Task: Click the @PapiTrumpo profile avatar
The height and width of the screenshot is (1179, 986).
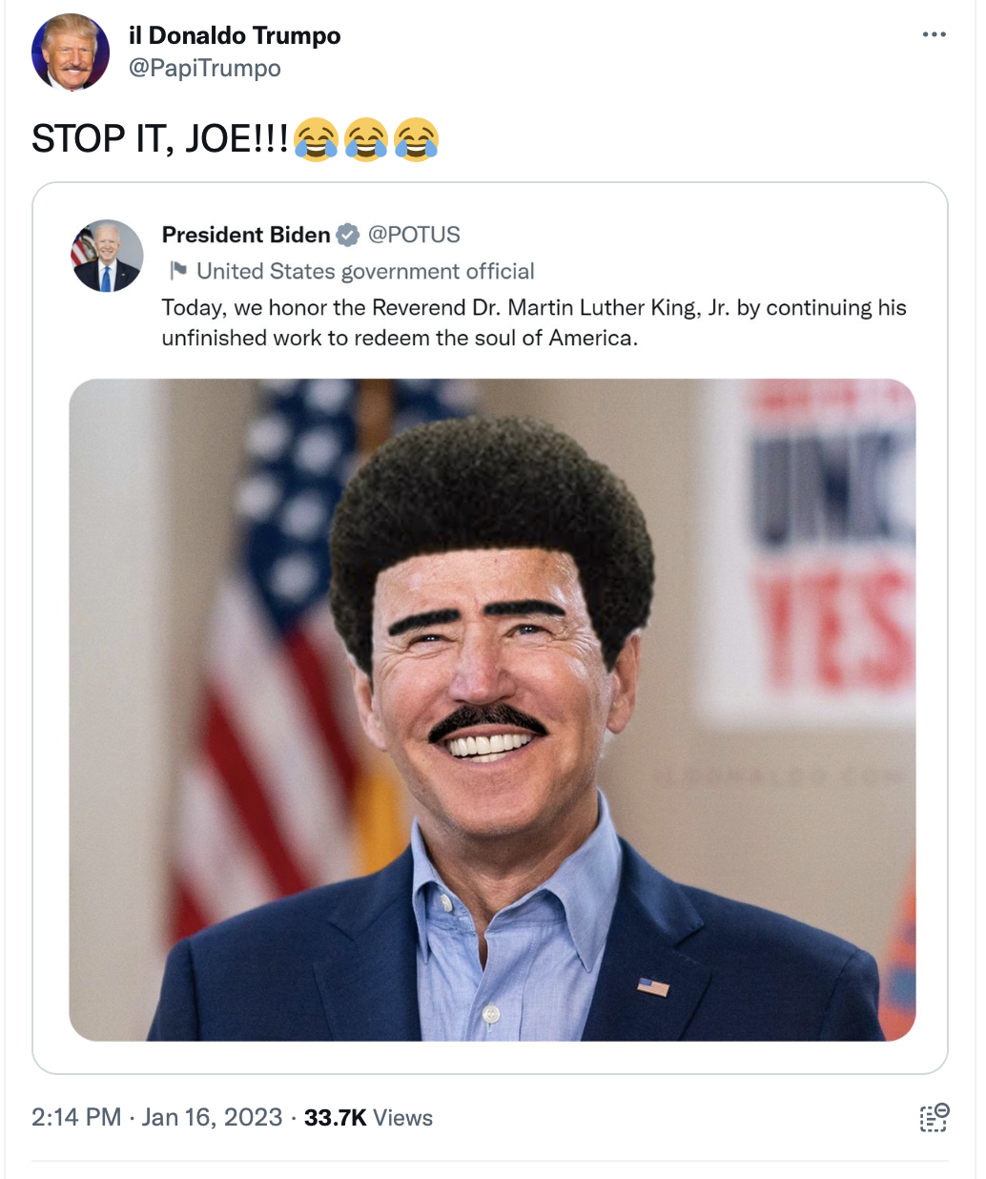Action: (71, 52)
